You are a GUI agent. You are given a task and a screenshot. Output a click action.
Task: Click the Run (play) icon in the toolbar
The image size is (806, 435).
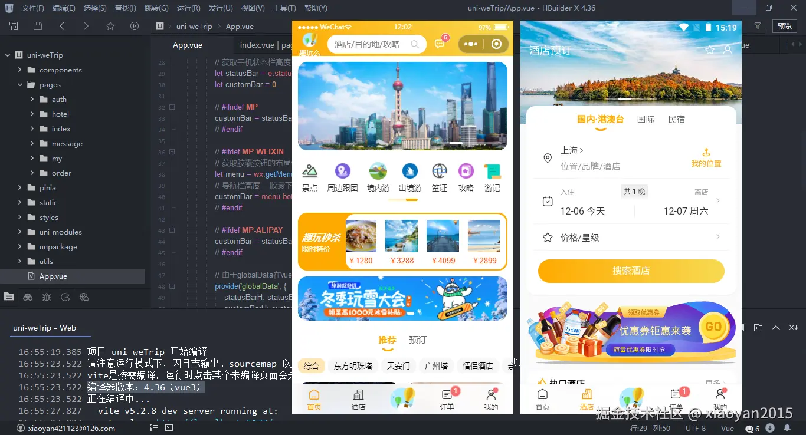134,26
